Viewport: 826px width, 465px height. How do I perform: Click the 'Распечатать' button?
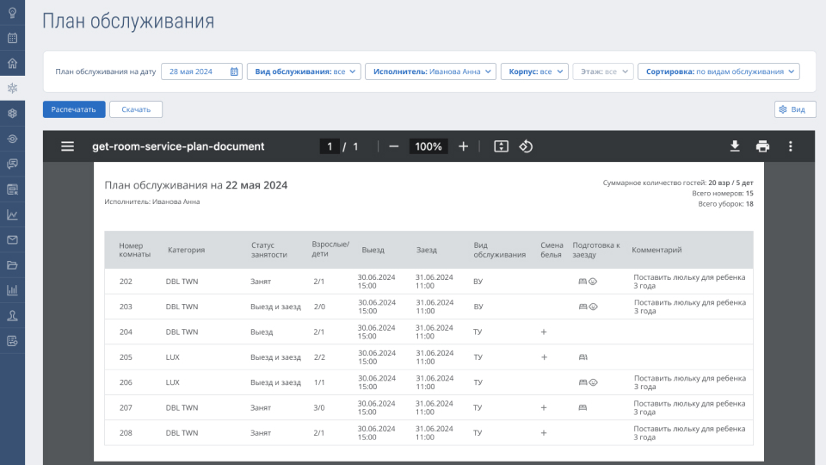[x=74, y=109]
